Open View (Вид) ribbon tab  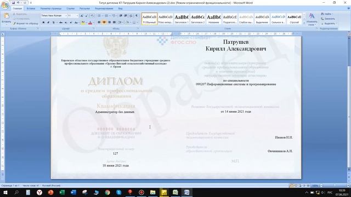pos(121,9)
